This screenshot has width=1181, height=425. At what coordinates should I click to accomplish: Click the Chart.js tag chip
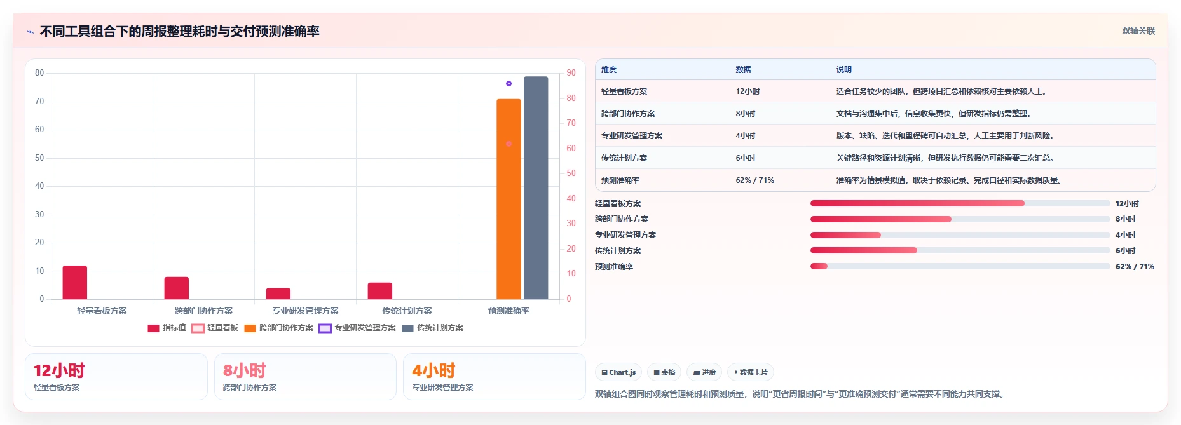coord(618,372)
